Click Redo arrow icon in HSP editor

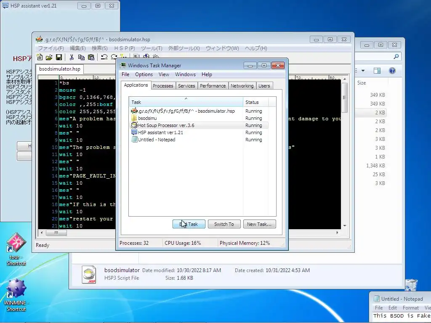point(114,57)
